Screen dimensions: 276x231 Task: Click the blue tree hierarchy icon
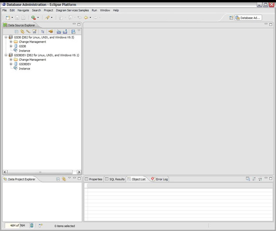click(42, 32)
